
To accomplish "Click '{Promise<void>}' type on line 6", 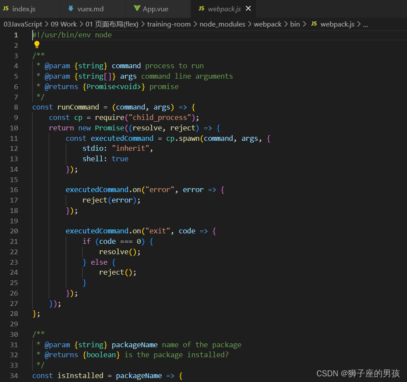I will (113, 86).
